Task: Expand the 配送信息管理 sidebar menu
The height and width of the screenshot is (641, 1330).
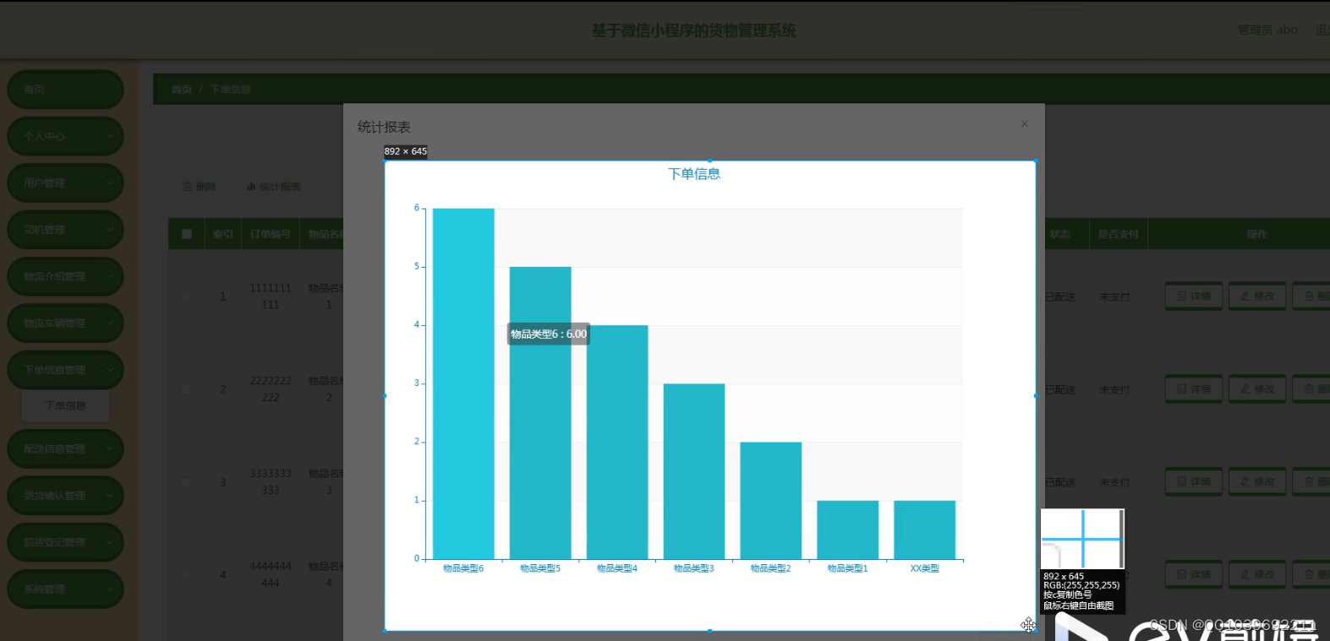Action: tap(65, 449)
